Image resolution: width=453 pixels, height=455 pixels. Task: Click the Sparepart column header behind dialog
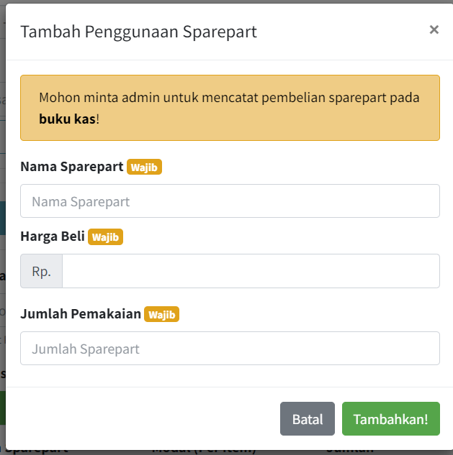(x=37, y=452)
